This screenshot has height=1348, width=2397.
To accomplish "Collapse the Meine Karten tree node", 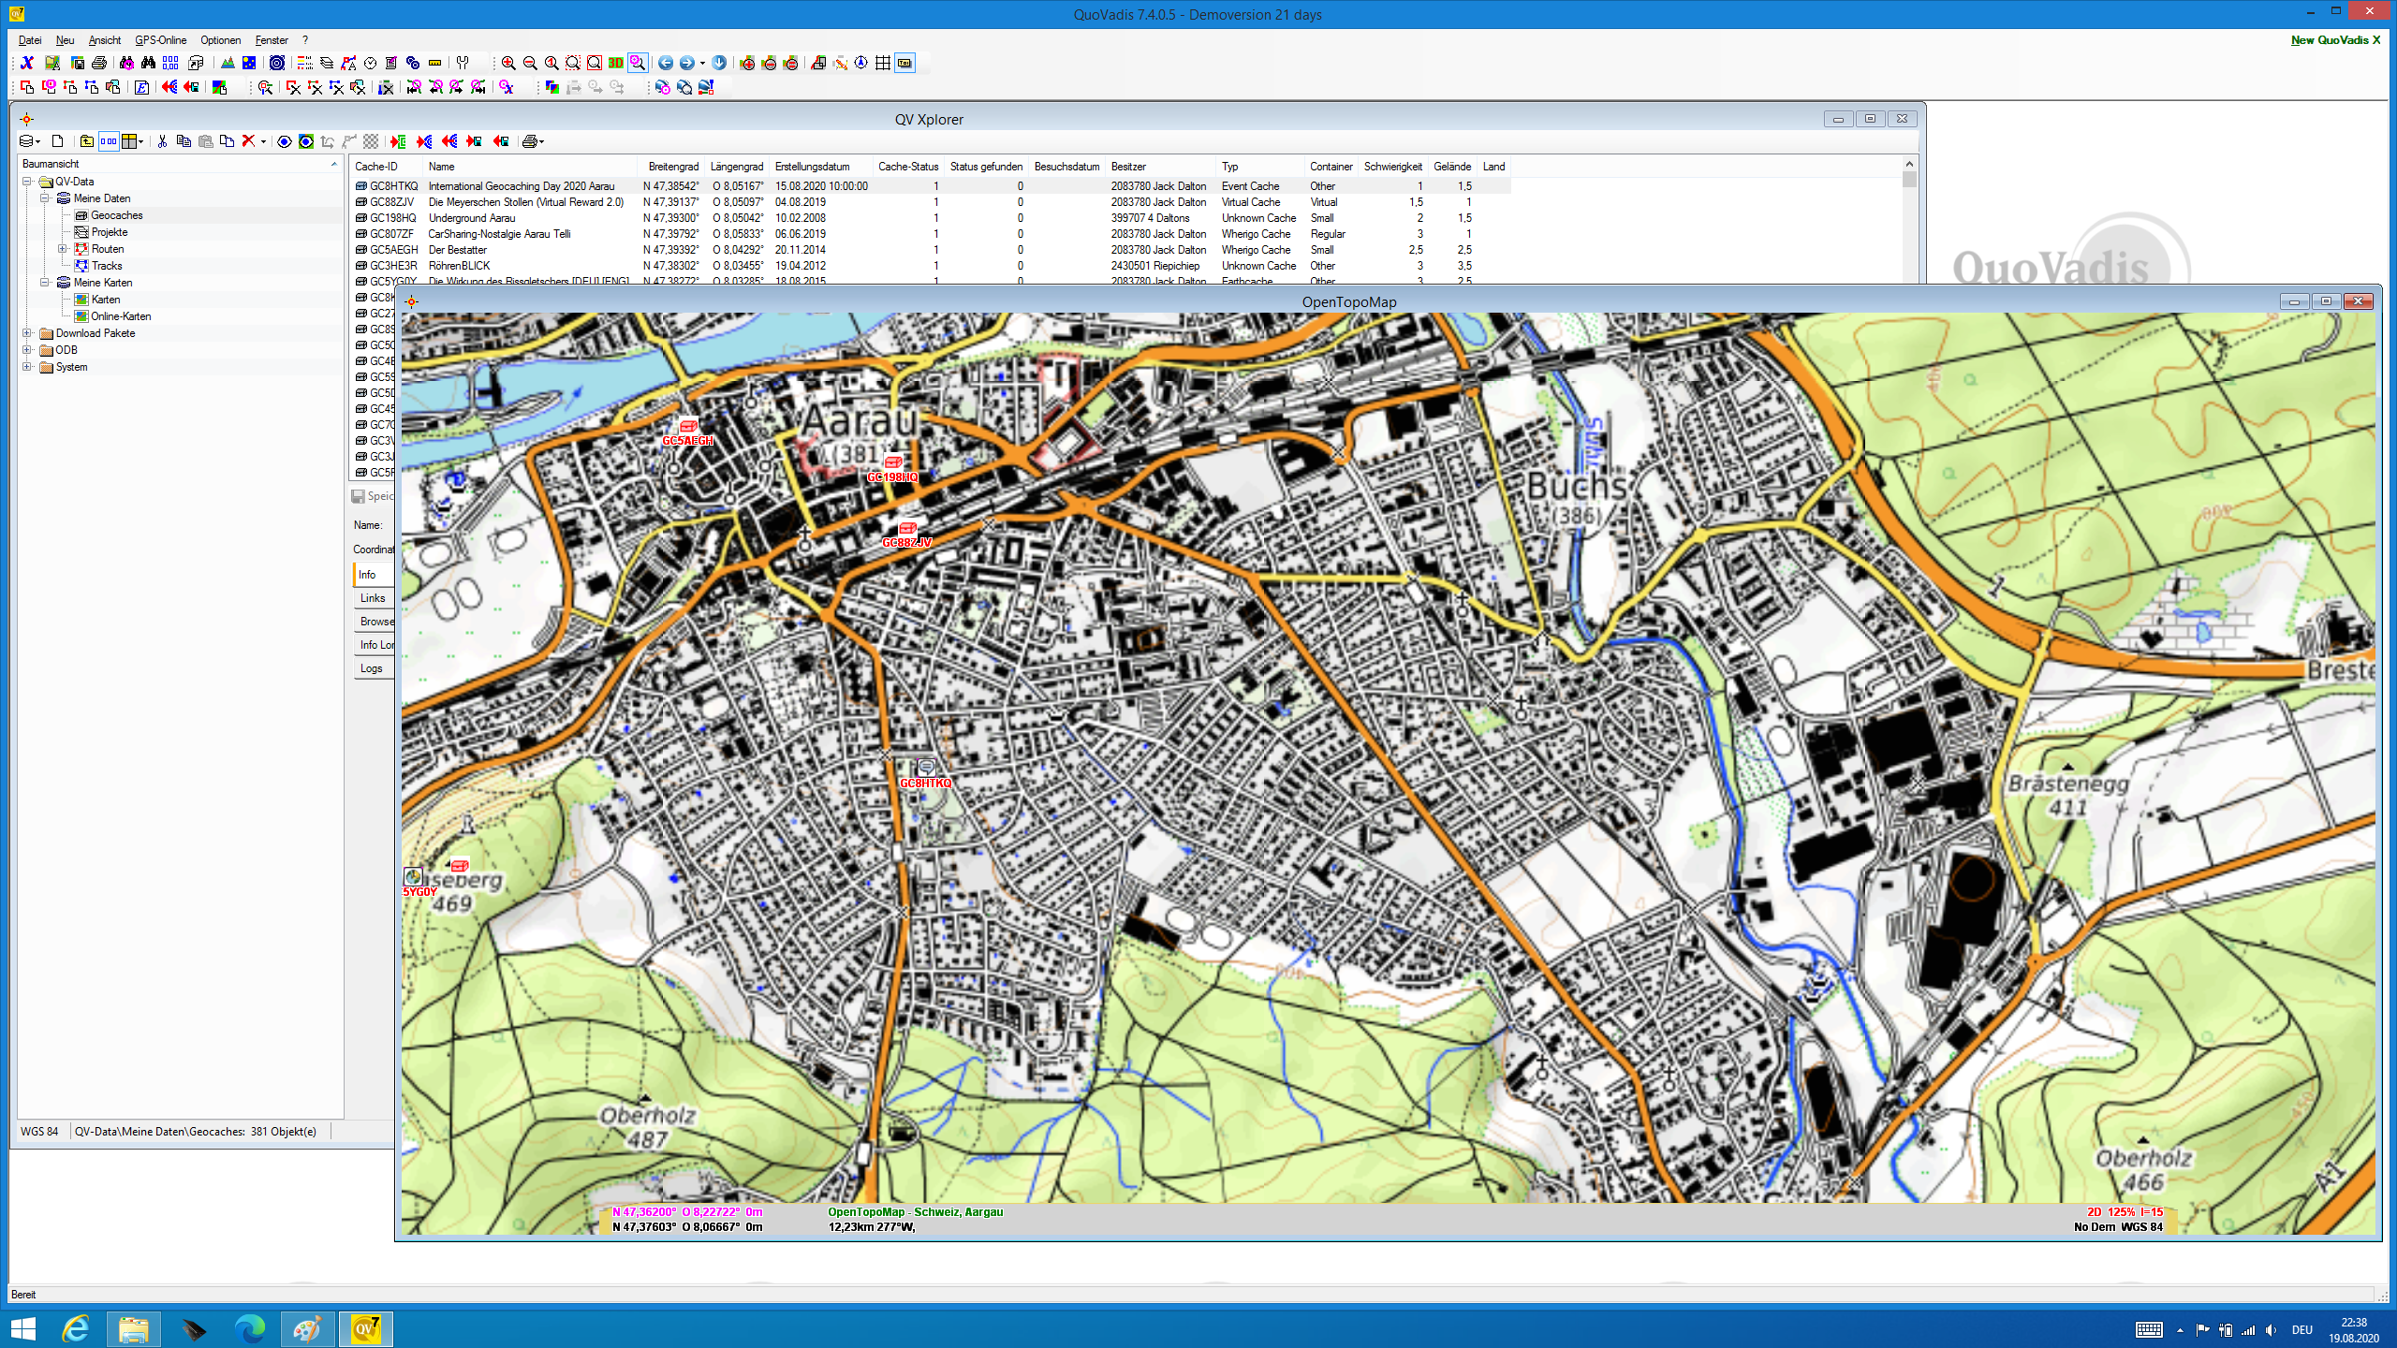I will (44, 283).
